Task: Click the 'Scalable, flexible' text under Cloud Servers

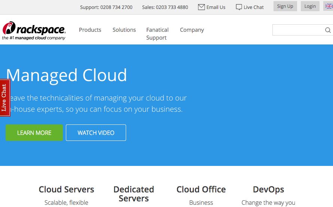Action: click(x=66, y=203)
